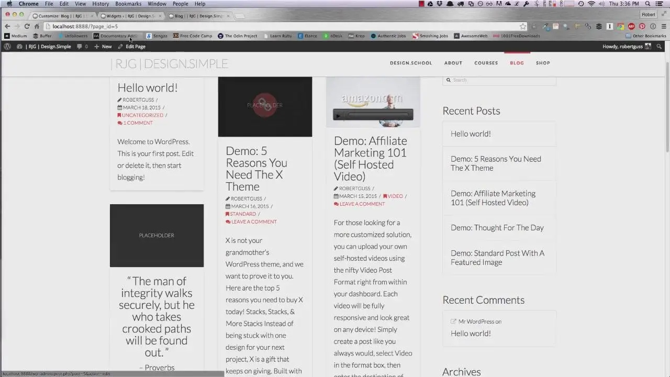Open the Pinterest extension icon
This screenshot has height=377, width=670.
pyautogui.click(x=642, y=26)
